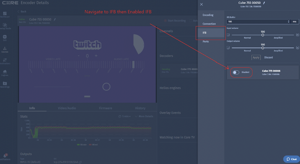Edit the Cube 755 00050 name with pencil icon
The width and height of the screenshot is (300, 164).
click(264, 3)
